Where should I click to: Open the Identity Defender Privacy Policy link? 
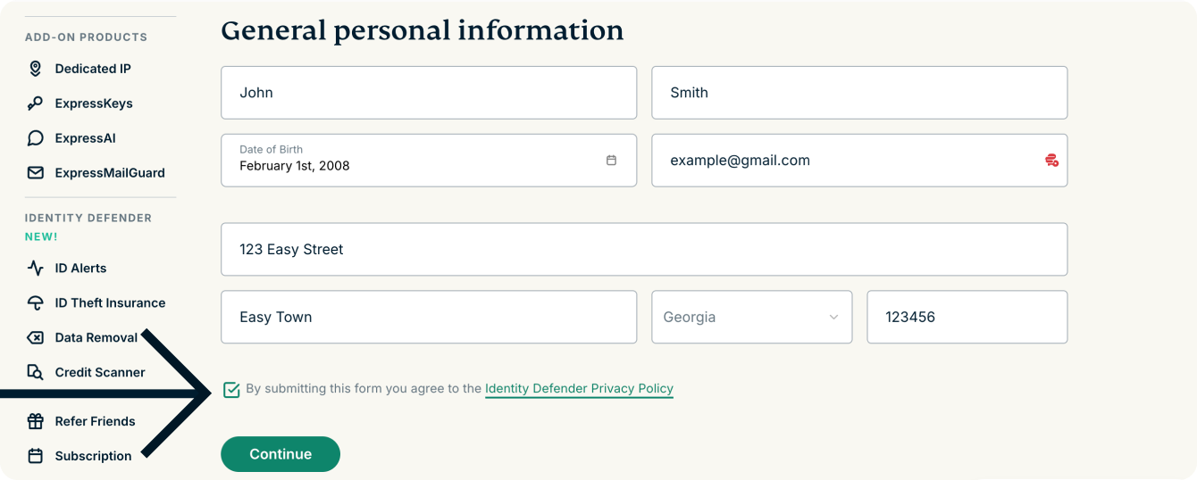(x=579, y=389)
